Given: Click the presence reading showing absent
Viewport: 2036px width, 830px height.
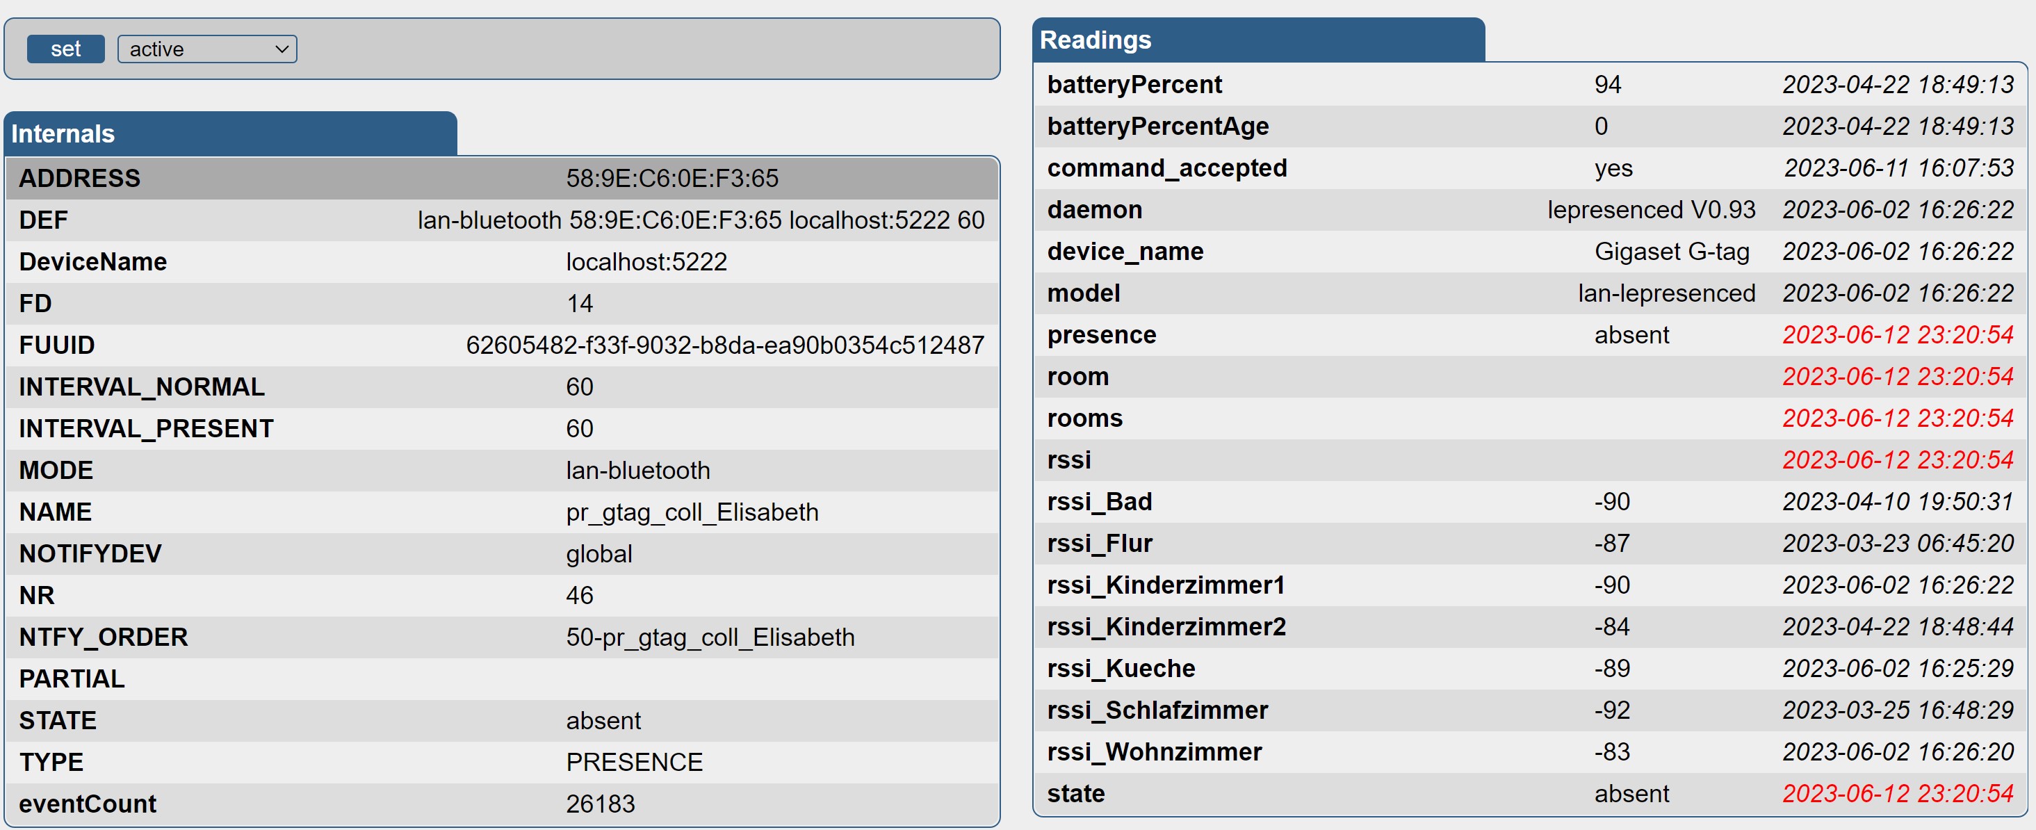Looking at the screenshot, I should click(x=1631, y=334).
